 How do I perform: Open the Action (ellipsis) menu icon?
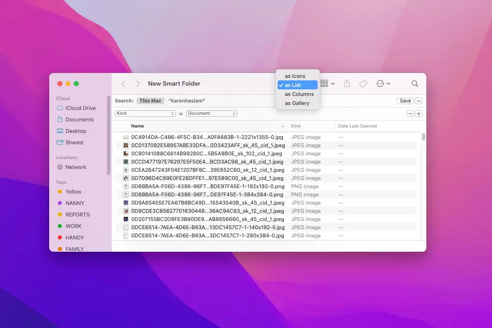pos(381,83)
